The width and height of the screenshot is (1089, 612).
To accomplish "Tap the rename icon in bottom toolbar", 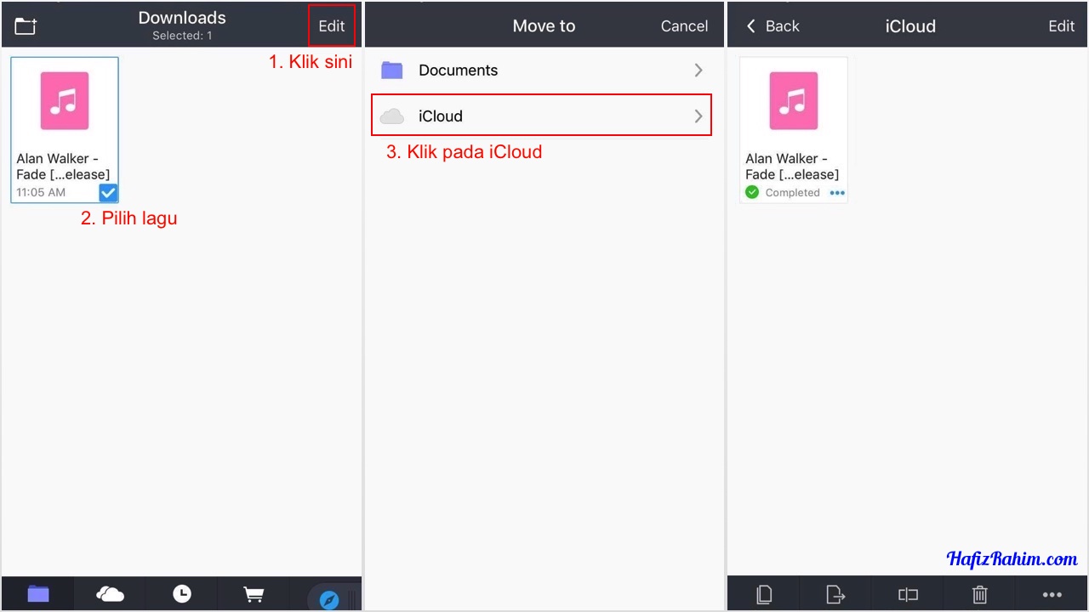I will [x=908, y=595].
